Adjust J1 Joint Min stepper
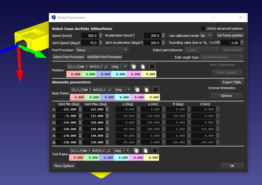The height and width of the screenshot is (185, 262). click(x=80, y=109)
